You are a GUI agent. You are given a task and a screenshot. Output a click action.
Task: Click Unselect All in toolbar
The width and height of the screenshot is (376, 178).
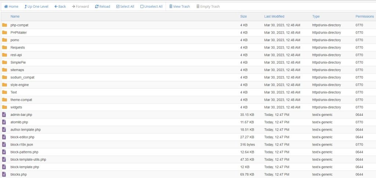pyautogui.click(x=151, y=7)
